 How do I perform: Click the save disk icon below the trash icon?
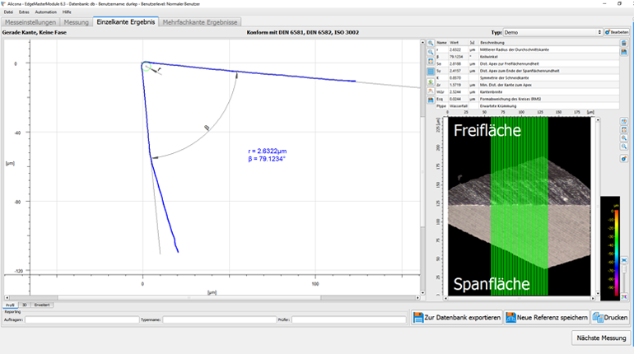tap(624, 52)
